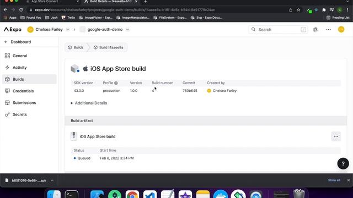This screenshot has height=198, width=353.
Task: Click the SDK version 43.0.0 value
Action: point(79,91)
